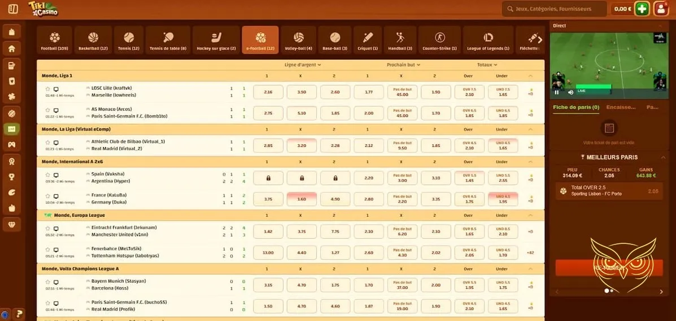Open the shopping bag icon in sidebar
Viewport: 676px width, 321px height.
(12, 32)
